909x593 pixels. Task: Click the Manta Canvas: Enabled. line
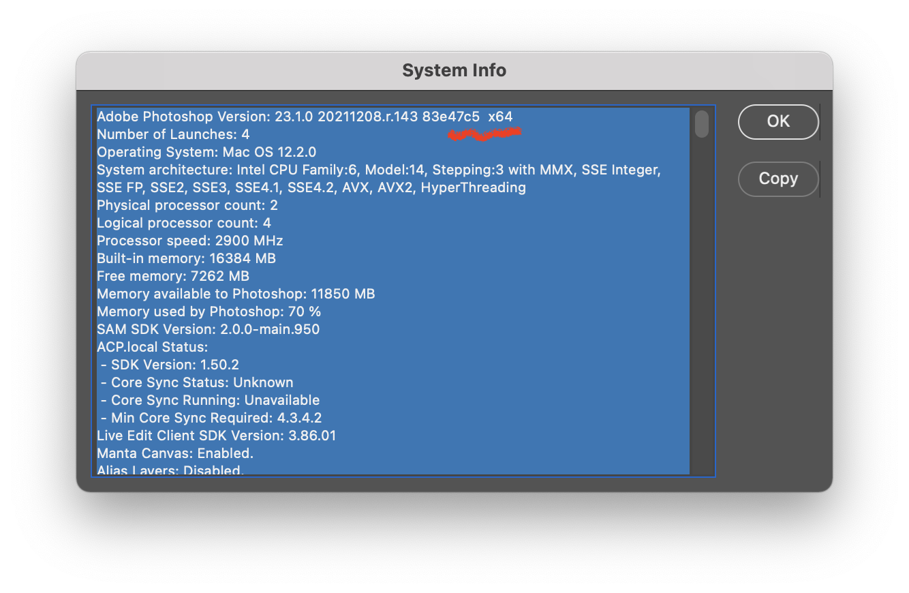coord(175,453)
